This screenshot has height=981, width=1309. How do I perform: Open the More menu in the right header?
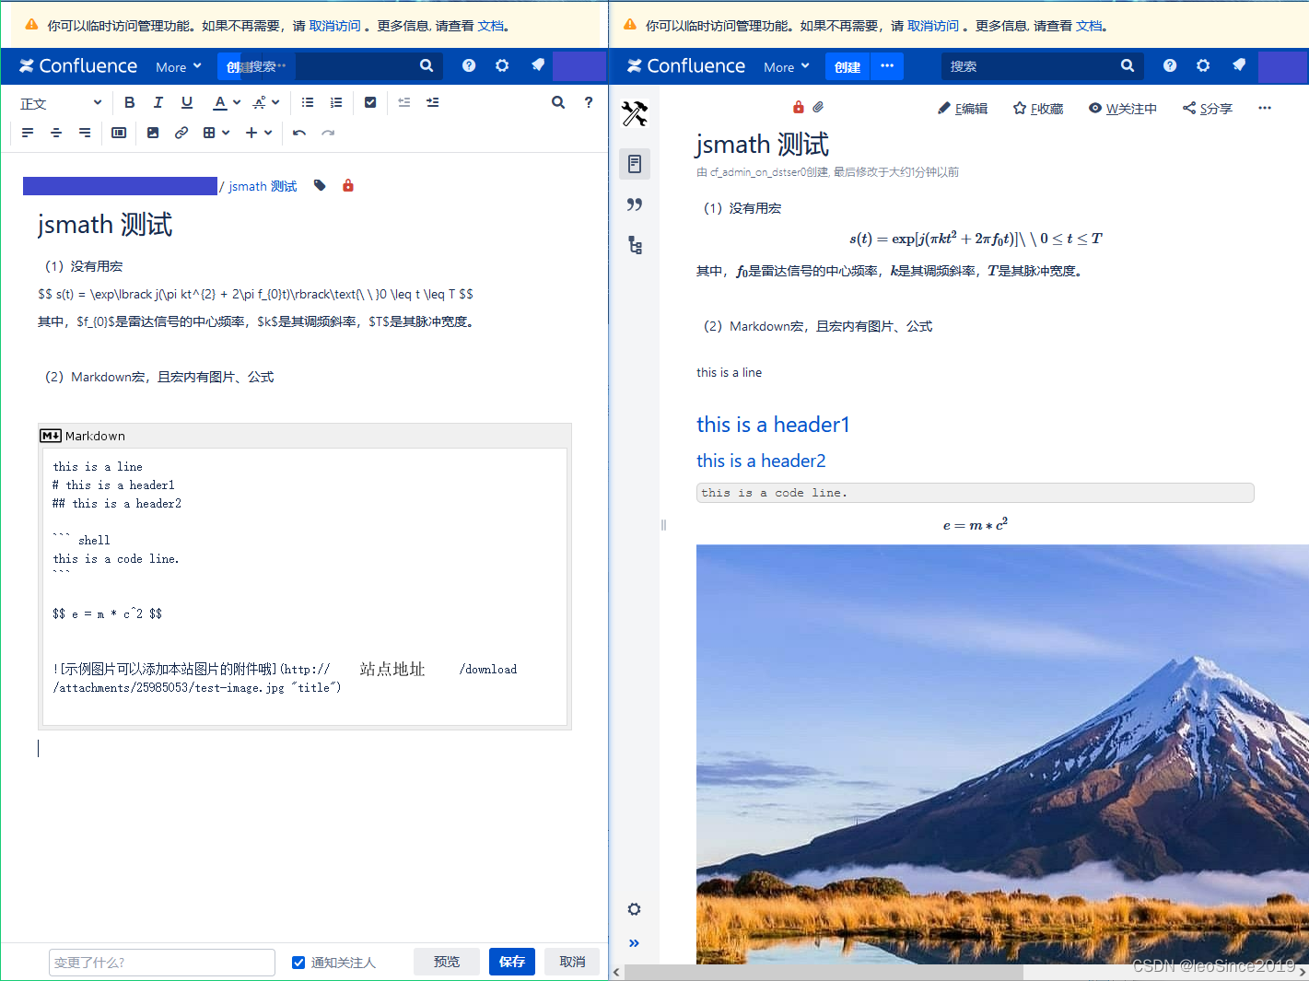click(785, 66)
